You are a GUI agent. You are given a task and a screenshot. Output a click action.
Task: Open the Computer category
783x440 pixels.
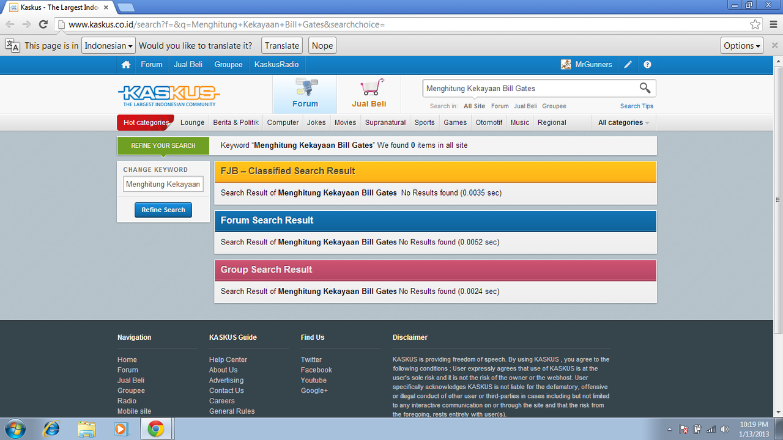pyautogui.click(x=283, y=122)
